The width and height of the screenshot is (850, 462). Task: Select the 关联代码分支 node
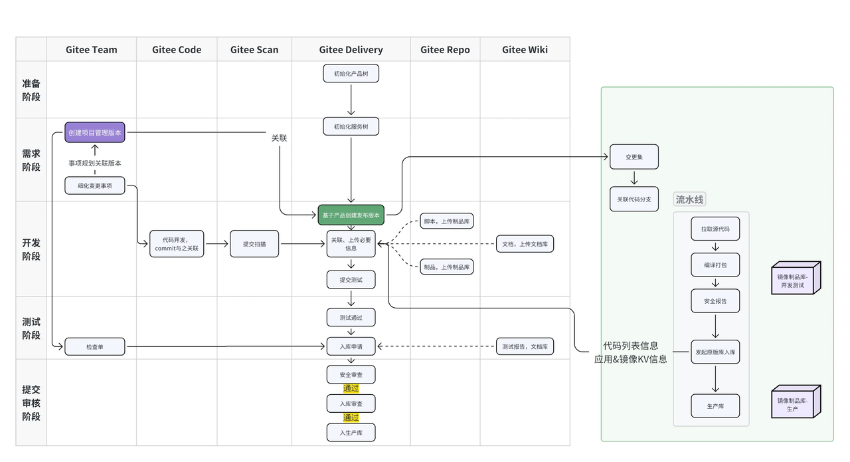pos(634,199)
